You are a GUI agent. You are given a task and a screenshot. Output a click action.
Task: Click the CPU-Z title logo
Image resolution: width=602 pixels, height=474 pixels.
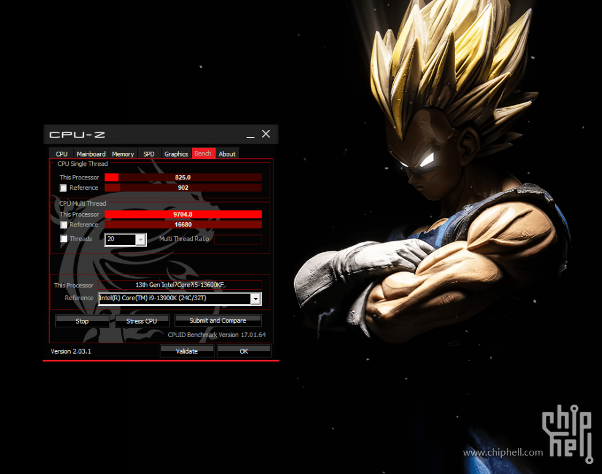pyautogui.click(x=77, y=134)
